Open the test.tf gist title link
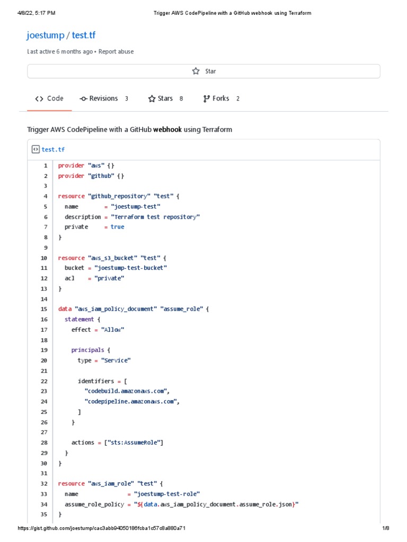407x542 pixels. [84, 35]
